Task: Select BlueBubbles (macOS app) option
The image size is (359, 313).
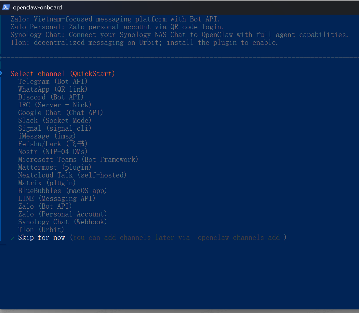Action: click(x=62, y=191)
